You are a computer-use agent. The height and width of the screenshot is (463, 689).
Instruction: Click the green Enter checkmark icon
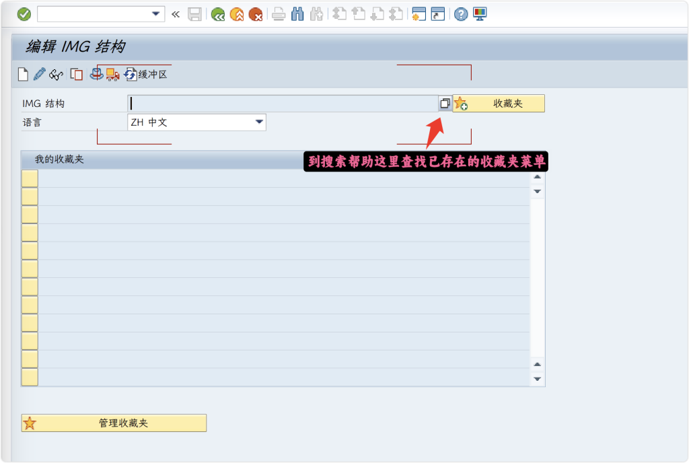click(x=24, y=14)
